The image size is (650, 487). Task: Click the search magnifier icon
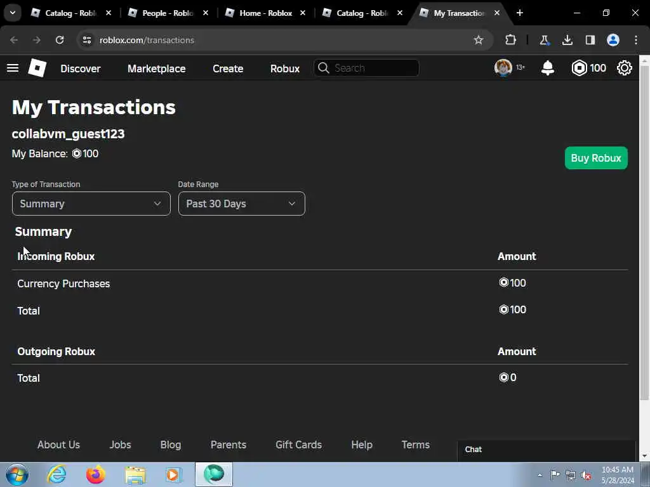pyautogui.click(x=324, y=68)
